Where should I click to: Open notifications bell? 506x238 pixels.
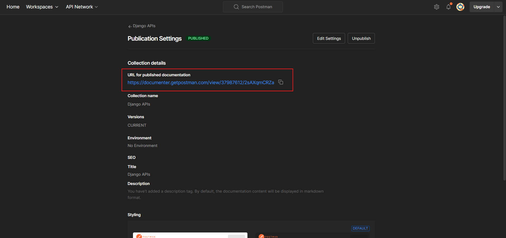coord(448,7)
